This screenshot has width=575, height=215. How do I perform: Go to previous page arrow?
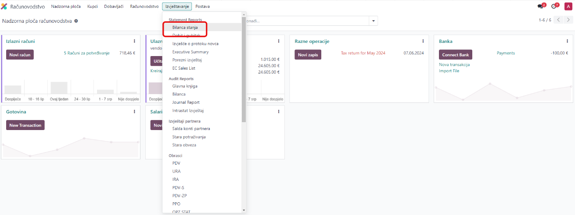pos(558,20)
